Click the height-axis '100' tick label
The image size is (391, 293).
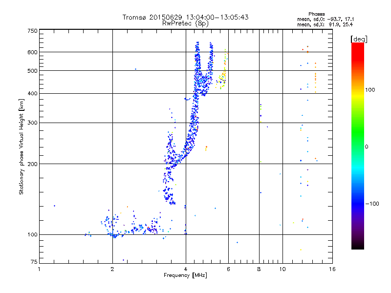tap(32, 235)
